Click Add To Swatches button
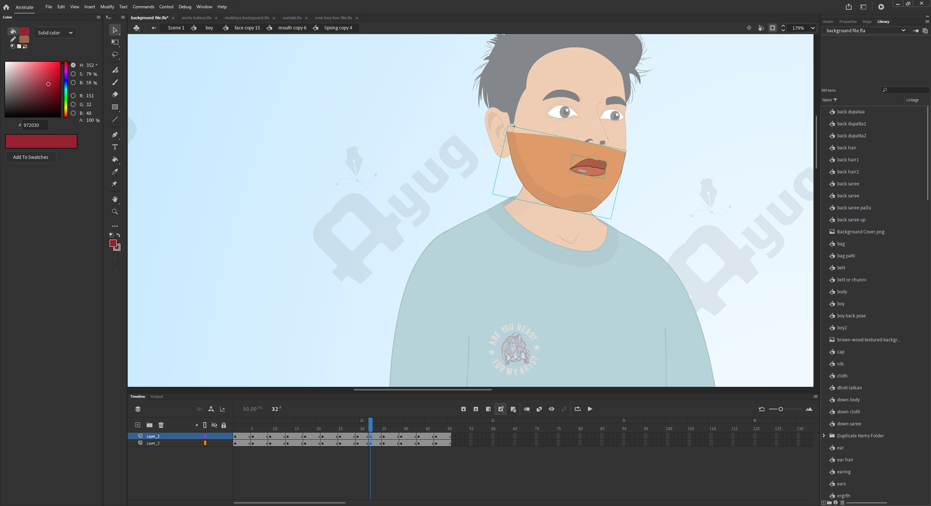This screenshot has height=506, width=931. coord(31,157)
